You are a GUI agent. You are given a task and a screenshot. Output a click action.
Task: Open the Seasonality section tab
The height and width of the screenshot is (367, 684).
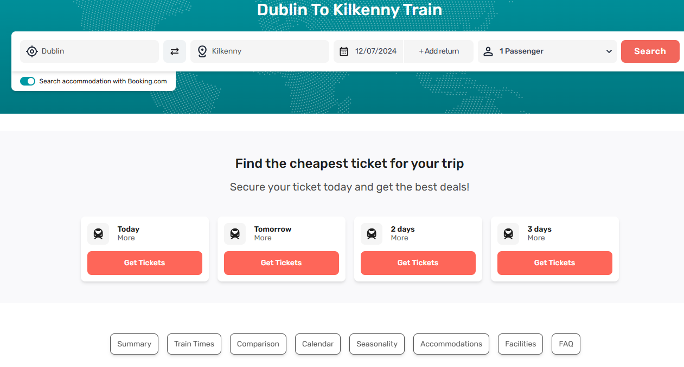377,344
